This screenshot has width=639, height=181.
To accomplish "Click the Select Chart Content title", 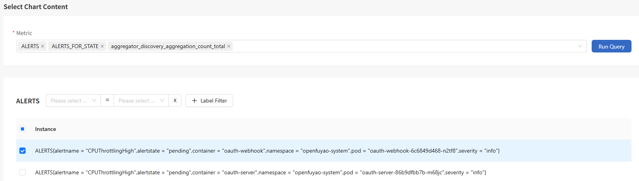I will click(x=35, y=7).
